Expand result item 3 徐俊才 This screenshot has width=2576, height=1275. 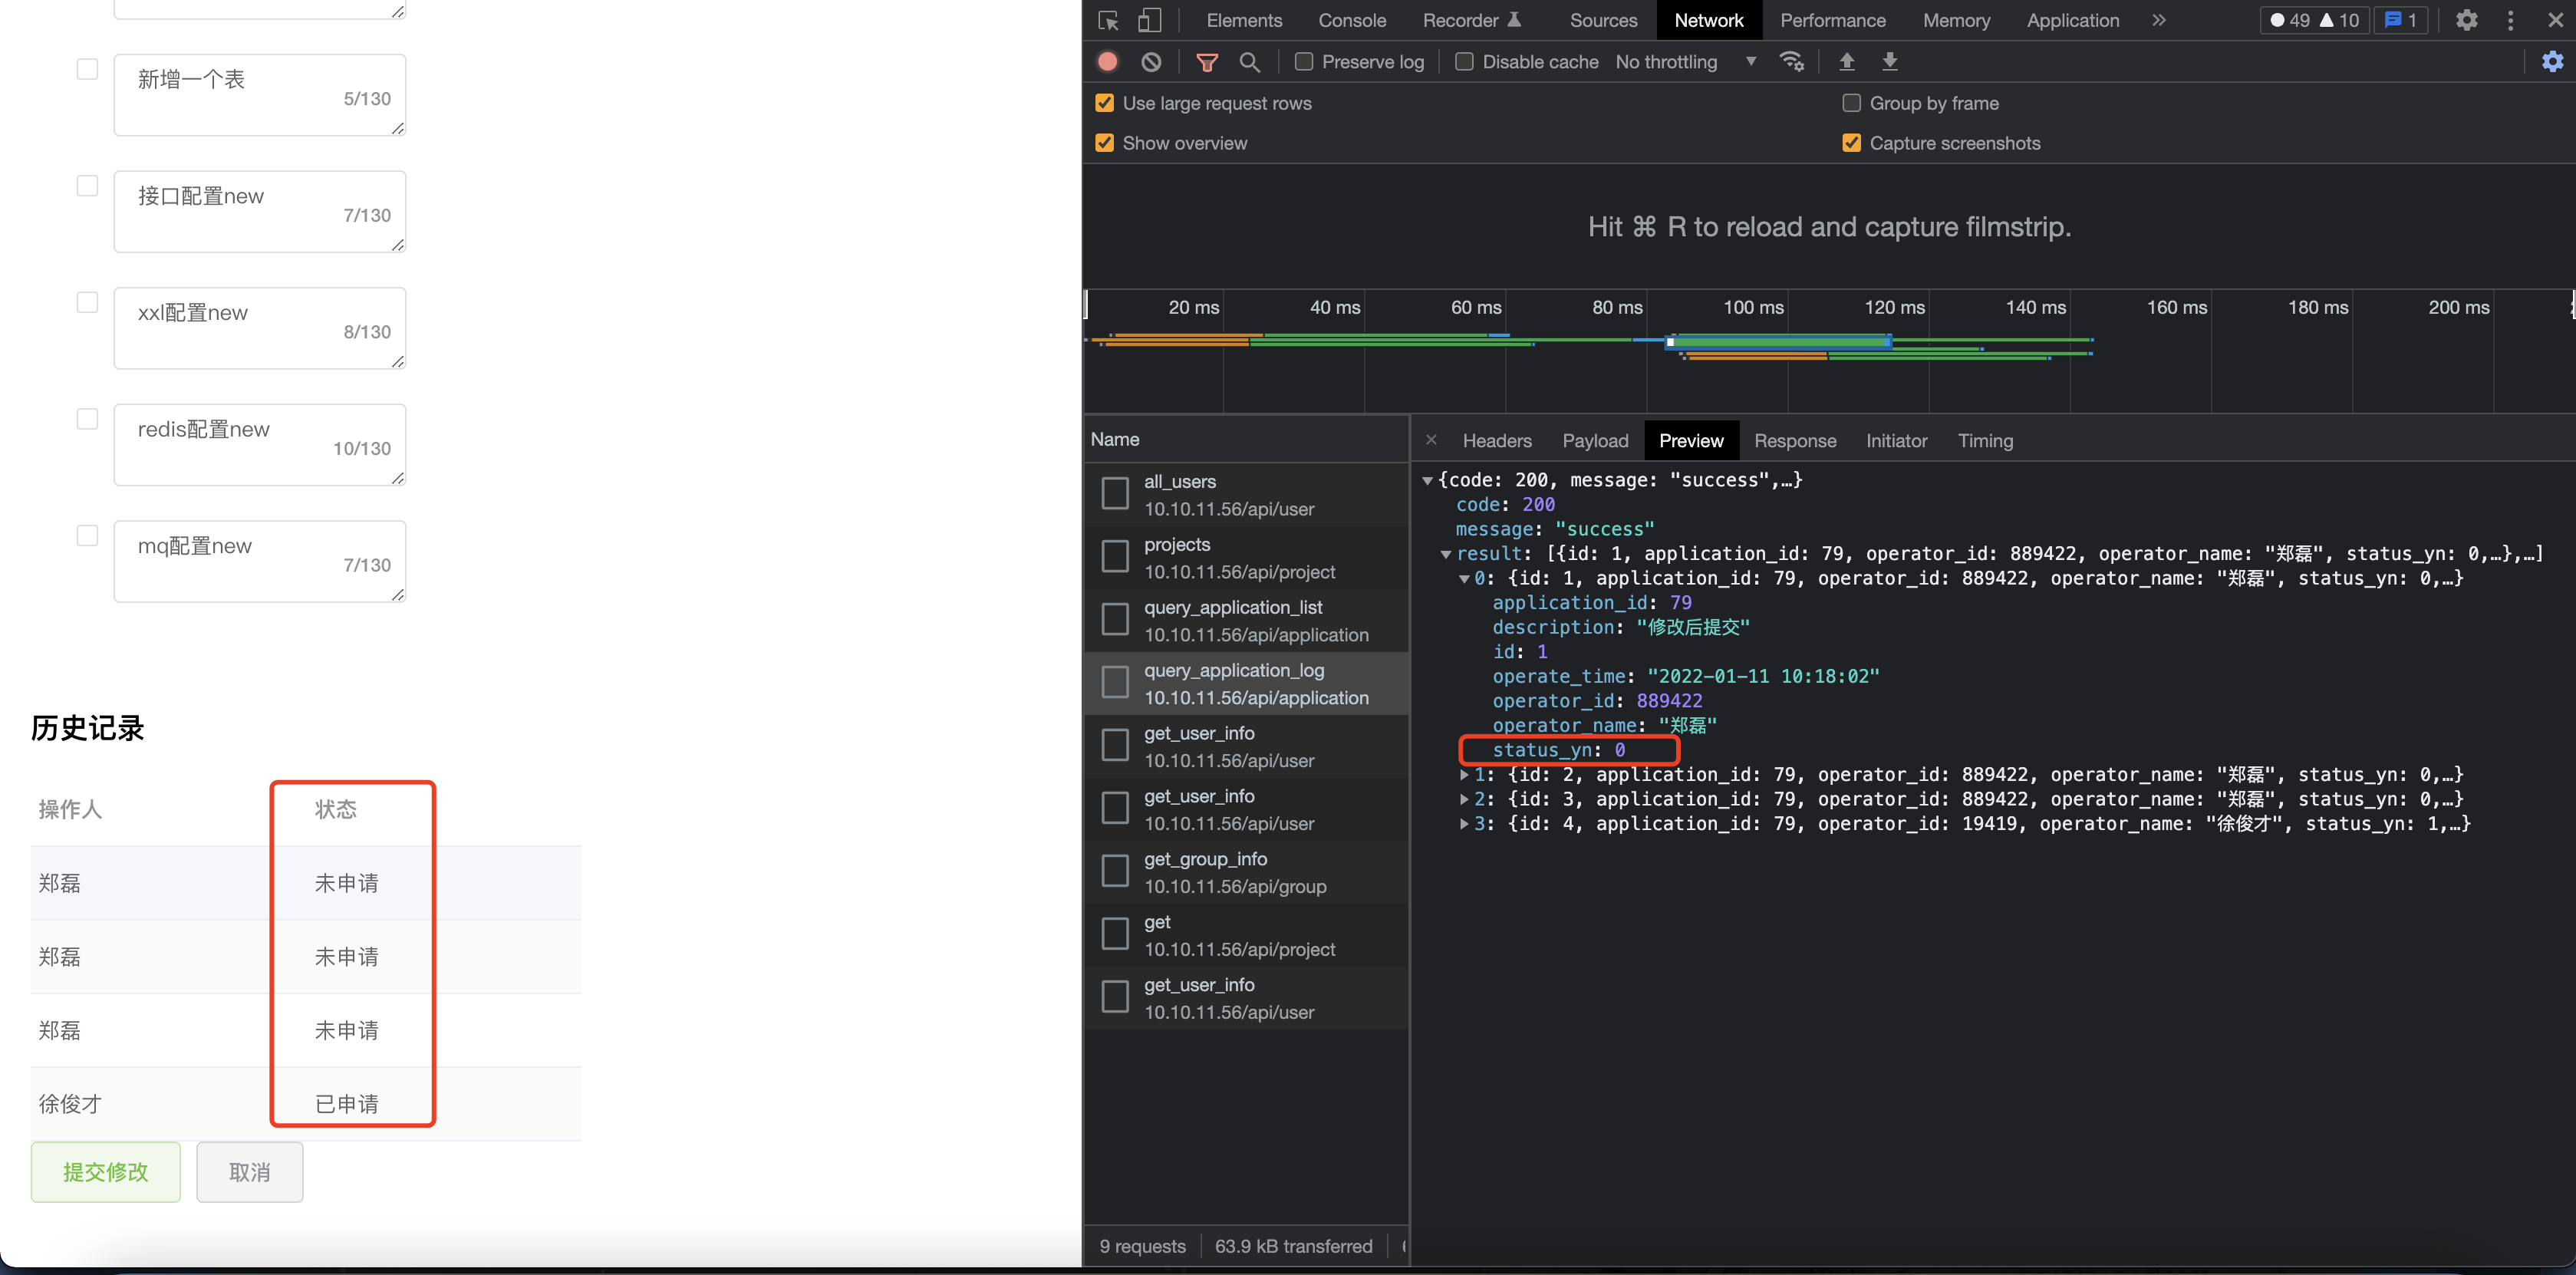pos(1464,824)
